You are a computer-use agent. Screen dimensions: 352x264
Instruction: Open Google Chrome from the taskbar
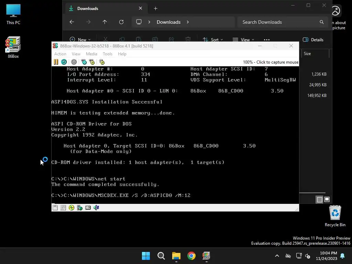191,256
